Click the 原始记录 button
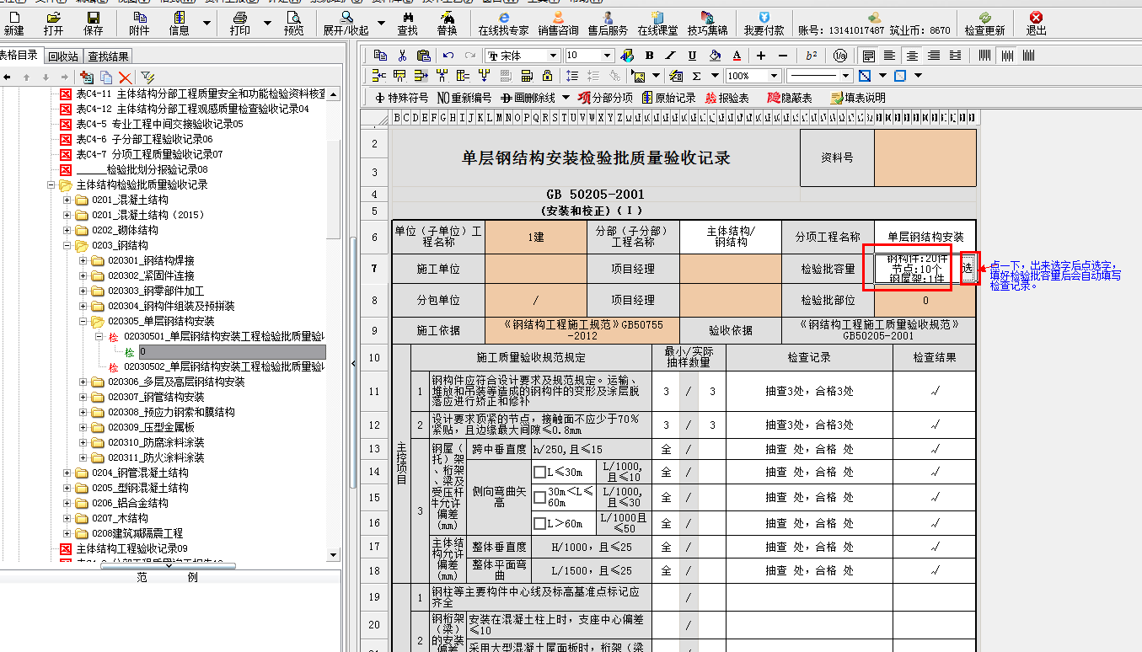The image size is (1142, 652). tap(668, 98)
